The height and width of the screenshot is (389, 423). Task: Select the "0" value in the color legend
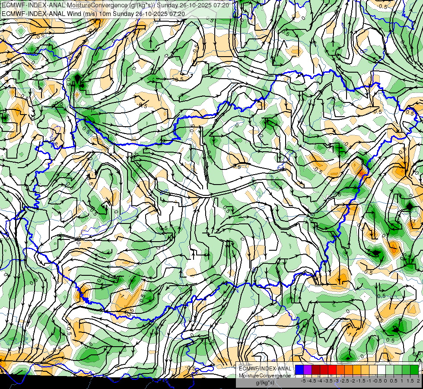pyautogui.click(x=385, y=381)
